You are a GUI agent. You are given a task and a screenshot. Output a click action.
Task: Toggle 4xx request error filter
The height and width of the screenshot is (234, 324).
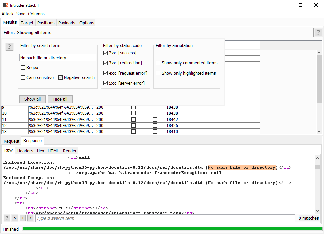click(106, 73)
